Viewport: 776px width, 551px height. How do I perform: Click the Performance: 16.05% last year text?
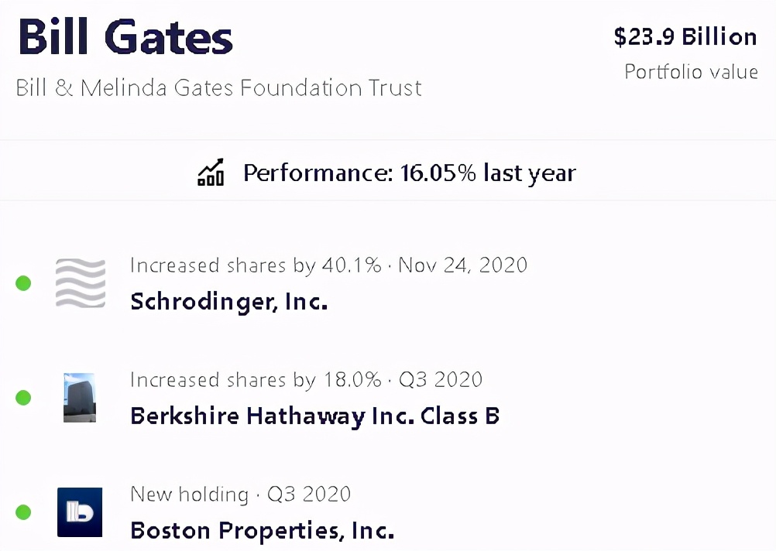[x=409, y=173]
